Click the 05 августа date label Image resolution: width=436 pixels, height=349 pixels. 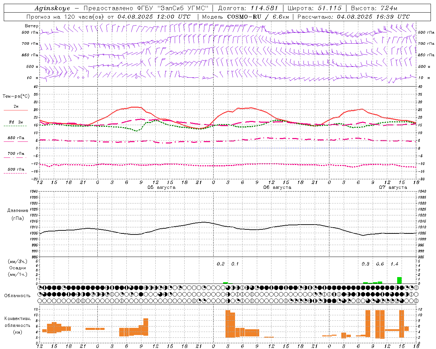161,187
